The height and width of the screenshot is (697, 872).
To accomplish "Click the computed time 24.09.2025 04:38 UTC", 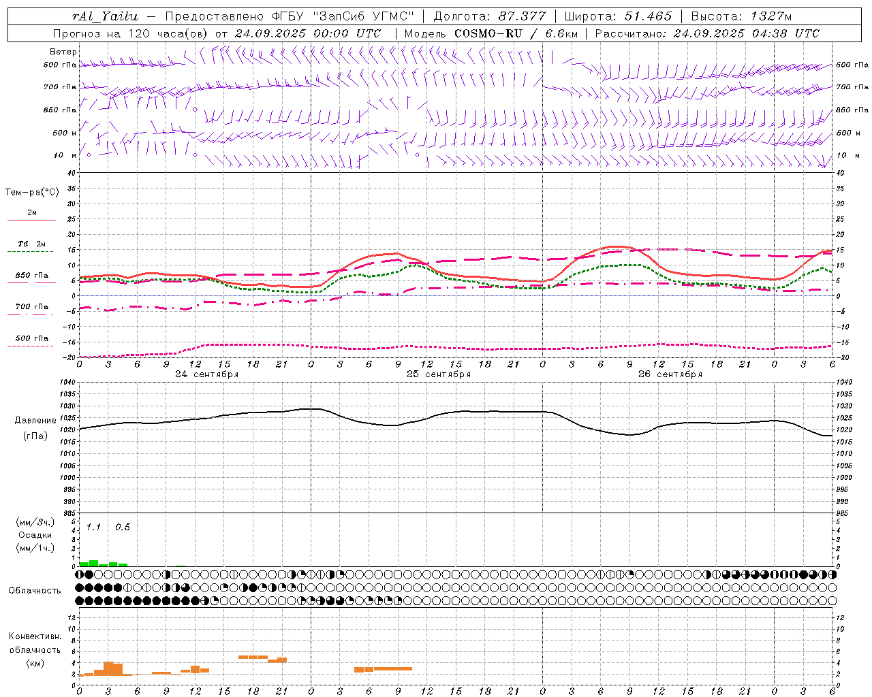I will [x=746, y=33].
